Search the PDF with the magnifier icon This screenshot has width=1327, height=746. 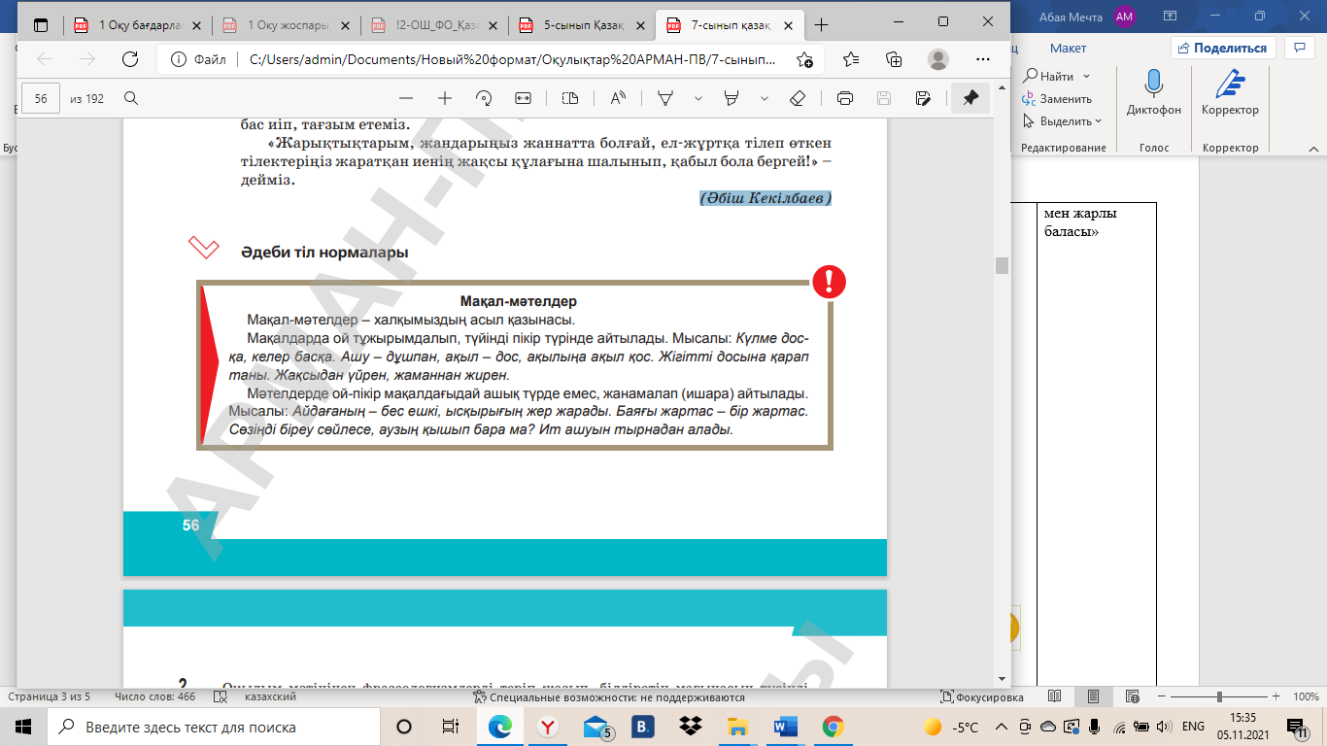click(131, 98)
